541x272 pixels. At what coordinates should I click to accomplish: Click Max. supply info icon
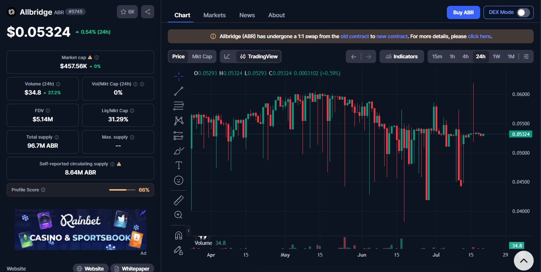[132, 137]
